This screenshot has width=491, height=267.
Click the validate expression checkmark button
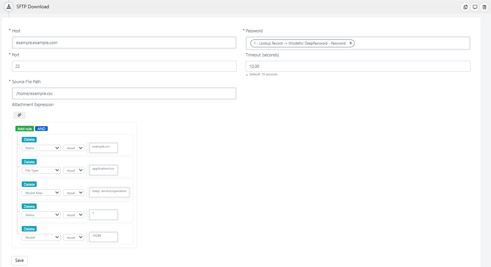[19, 115]
